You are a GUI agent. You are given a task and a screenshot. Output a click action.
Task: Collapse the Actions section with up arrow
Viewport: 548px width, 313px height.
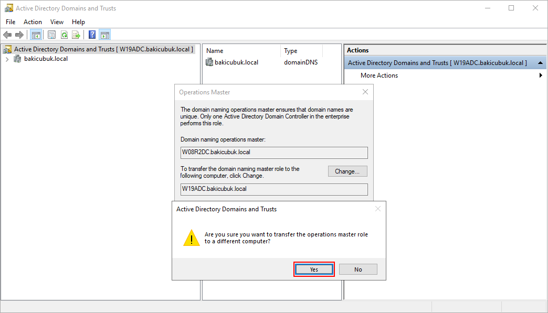click(540, 63)
